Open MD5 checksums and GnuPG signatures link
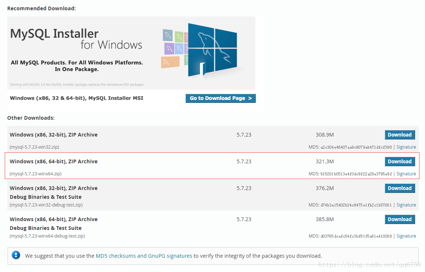425x272 pixels. click(x=144, y=256)
